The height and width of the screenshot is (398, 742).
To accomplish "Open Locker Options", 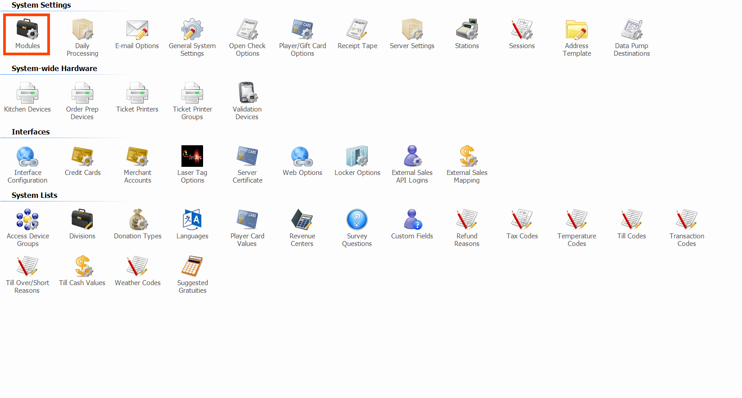I will click(x=357, y=157).
